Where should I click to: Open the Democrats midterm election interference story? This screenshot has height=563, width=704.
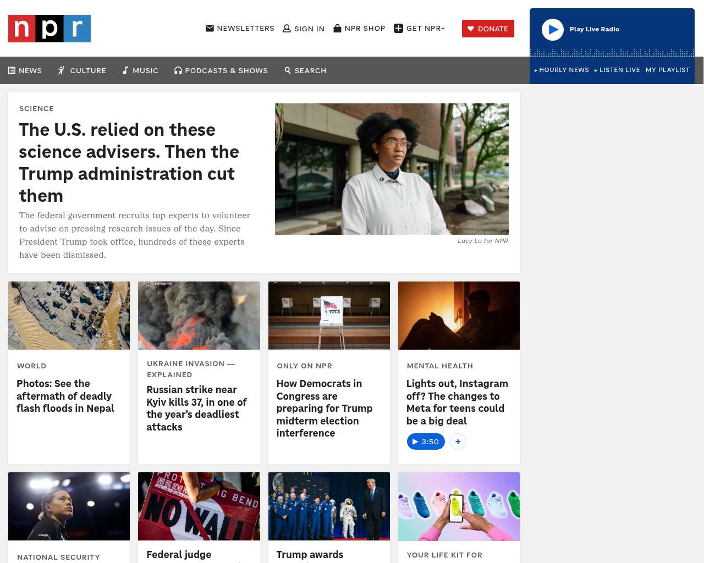point(324,408)
